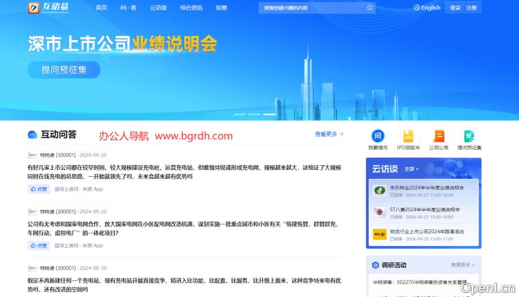Click the 互动易 site logo

tap(48, 8)
